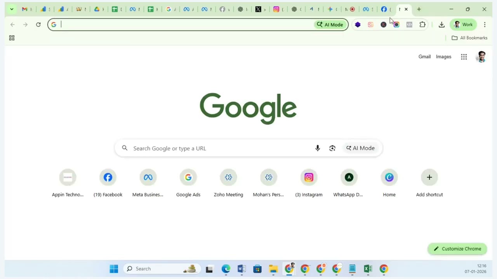This screenshot has height=279, width=497.
Task: Open the Home shortcut
Action: (389, 184)
